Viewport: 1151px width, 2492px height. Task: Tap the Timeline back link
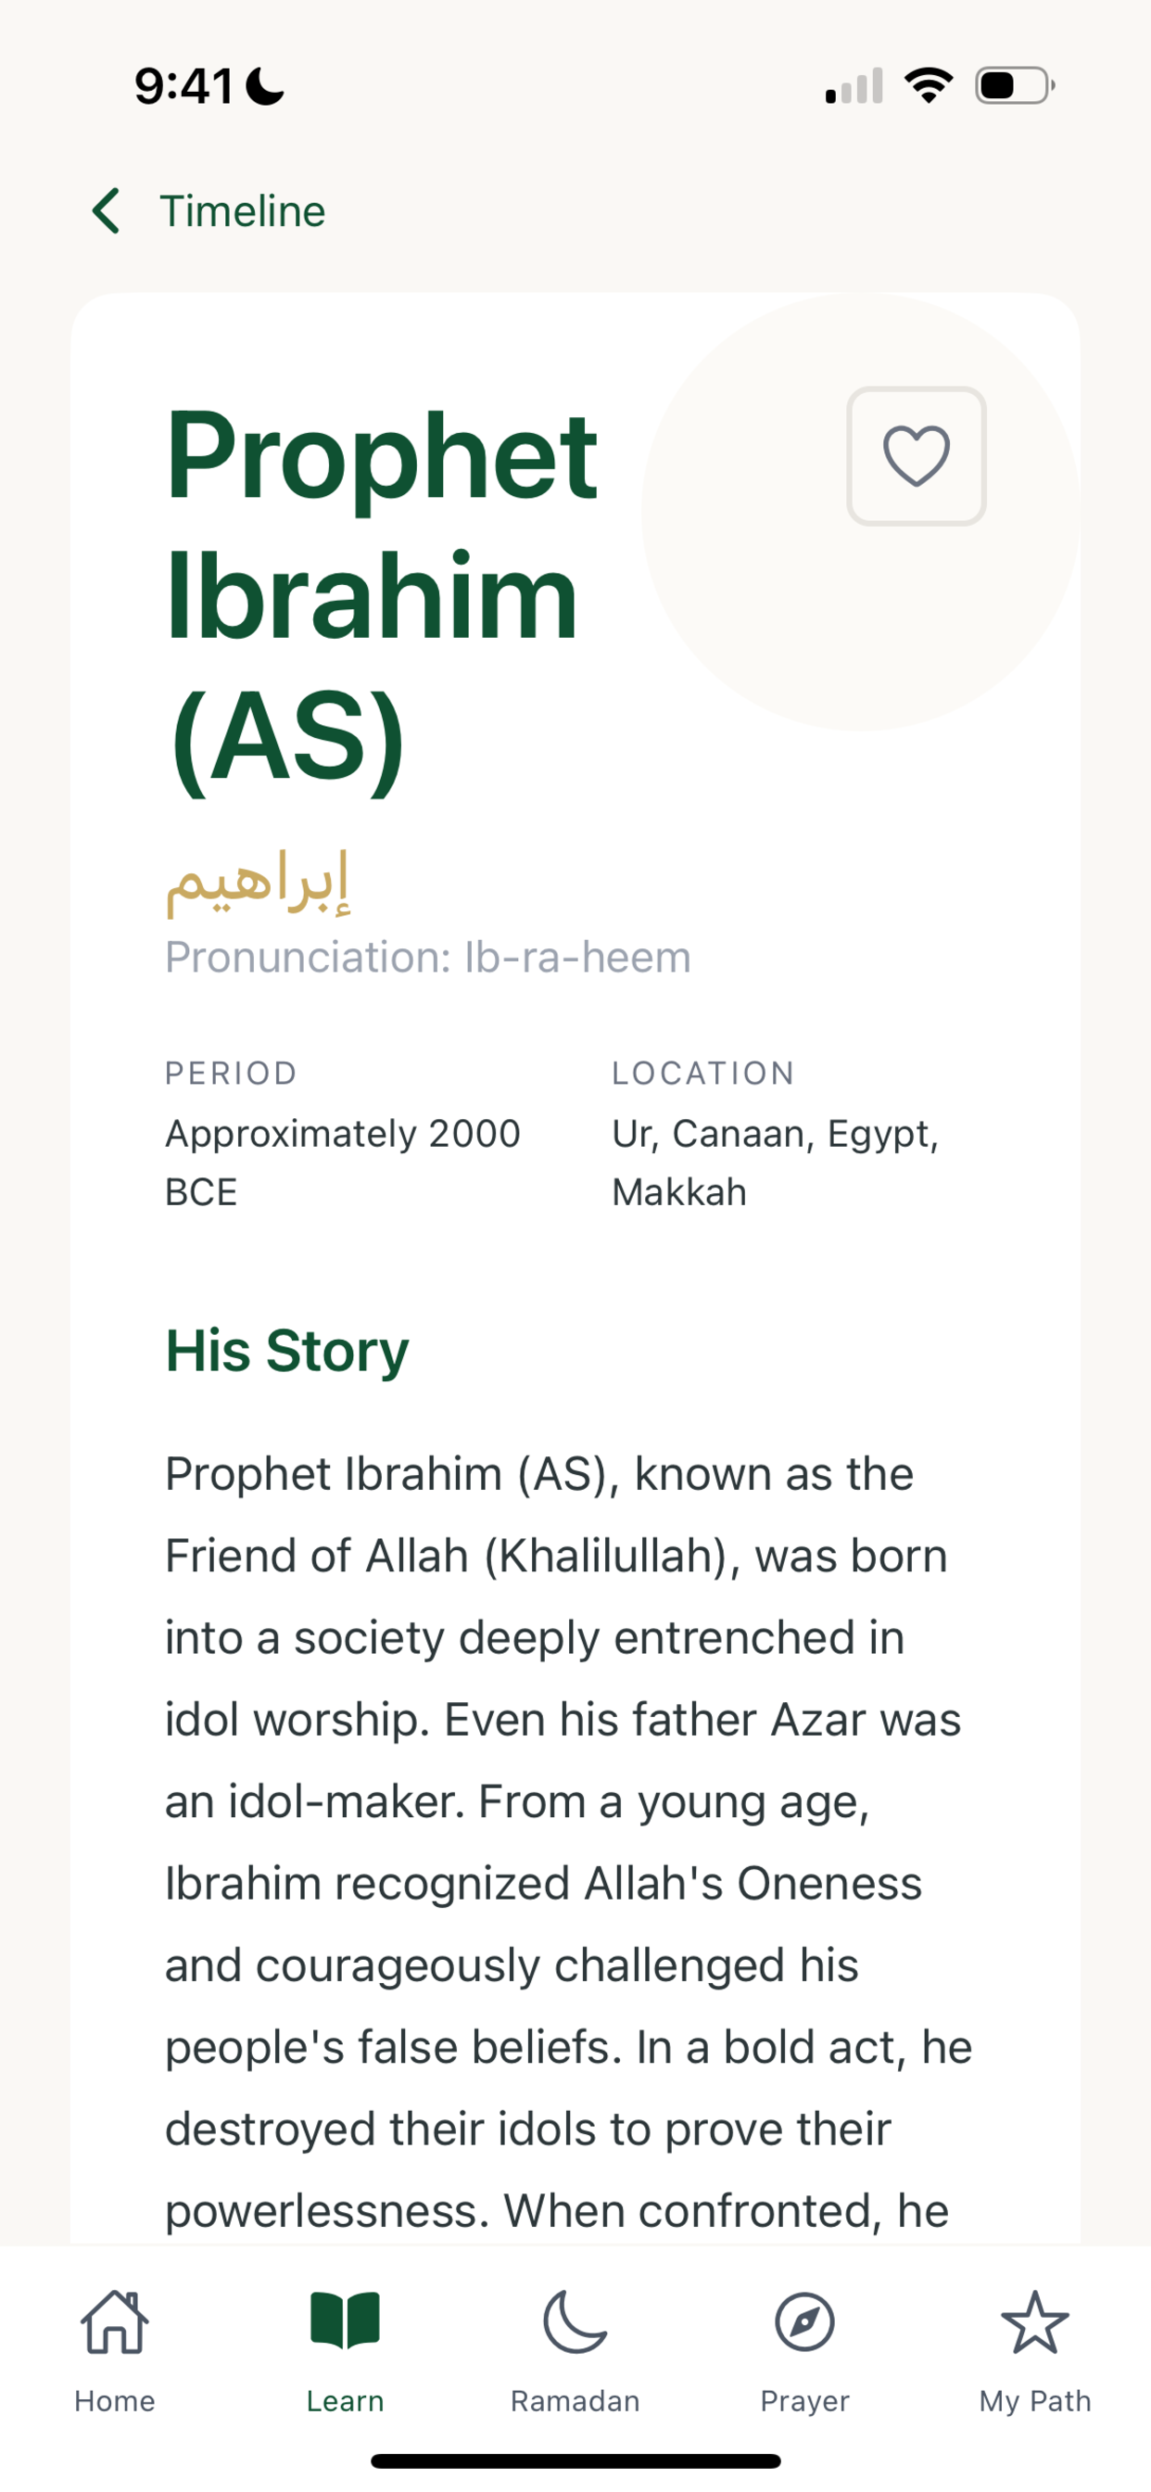point(243,210)
